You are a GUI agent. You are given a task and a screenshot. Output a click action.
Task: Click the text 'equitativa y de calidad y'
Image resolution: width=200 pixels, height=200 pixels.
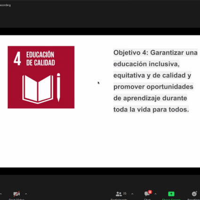click(x=152, y=75)
